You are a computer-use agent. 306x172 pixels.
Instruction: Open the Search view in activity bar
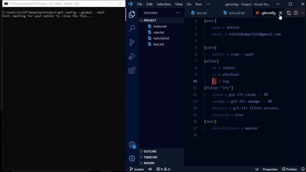pyautogui.click(x=132, y=28)
